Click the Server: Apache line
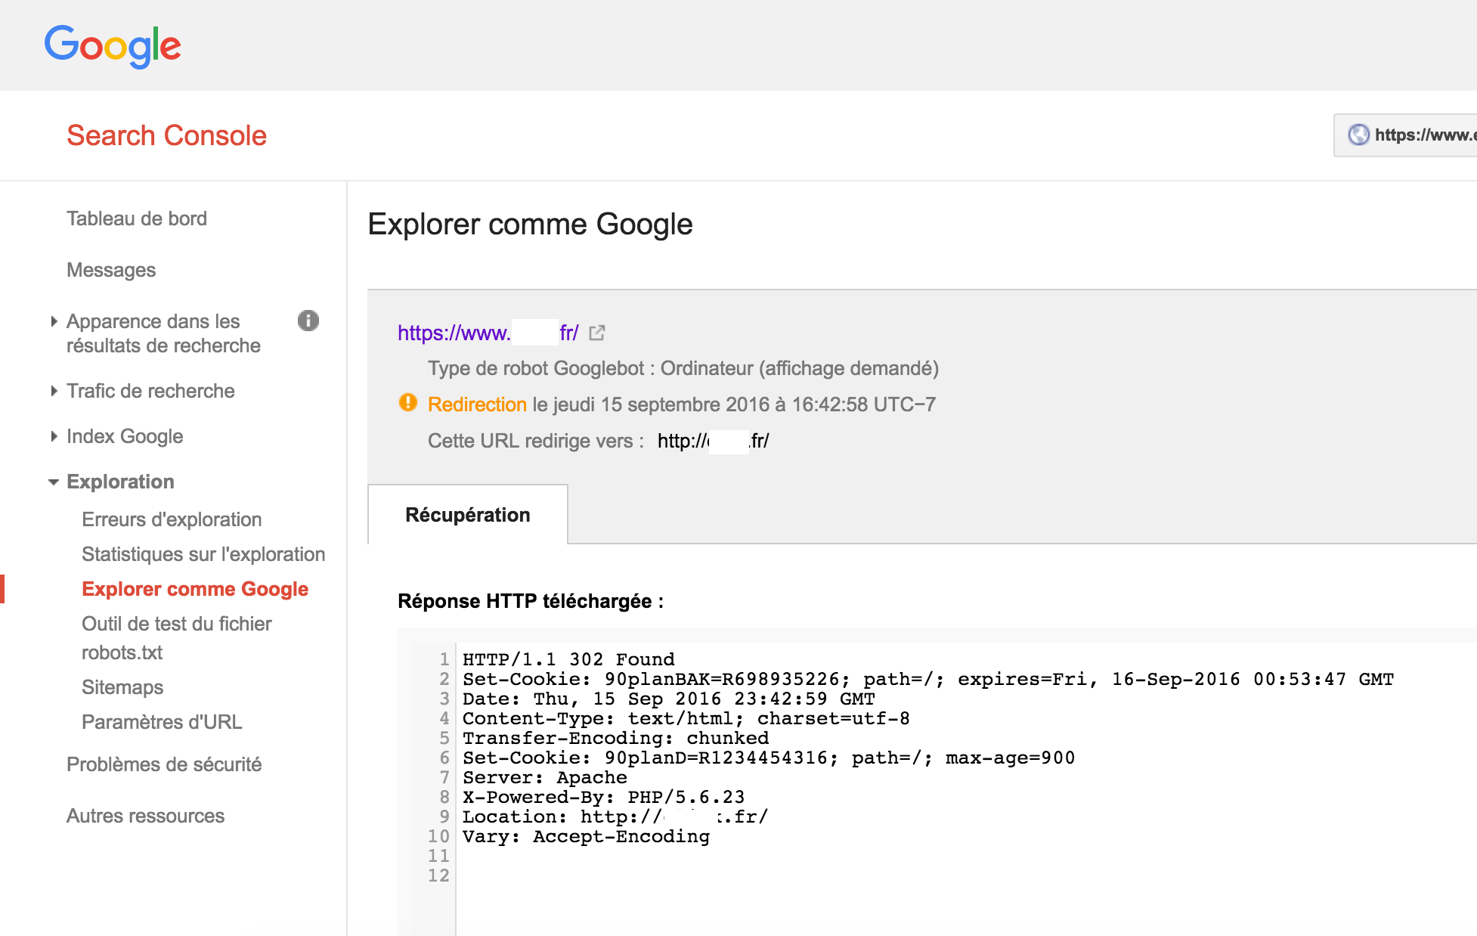The height and width of the screenshot is (936, 1477). [545, 777]
